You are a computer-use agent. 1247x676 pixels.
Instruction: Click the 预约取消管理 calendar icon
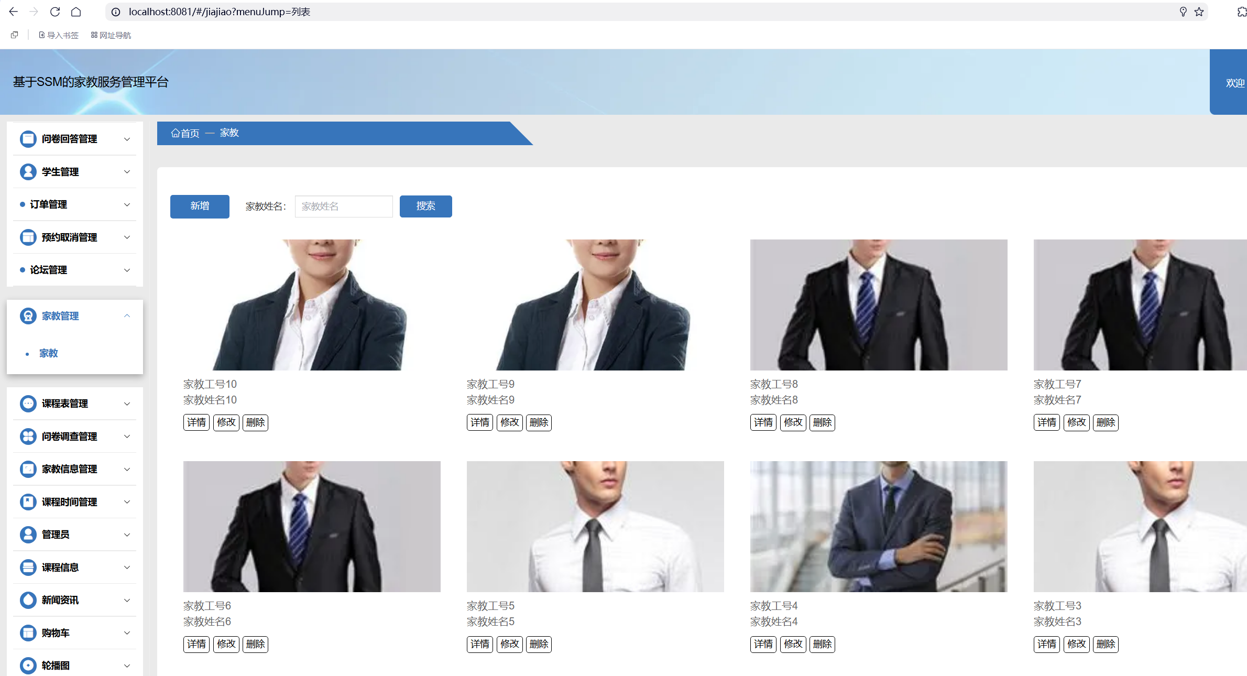tap(28, 237)
